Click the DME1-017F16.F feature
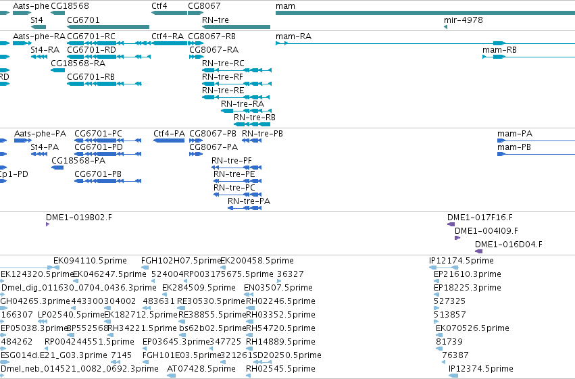The width and height of the screenshot is (575, 379). [x=451, y=224]
